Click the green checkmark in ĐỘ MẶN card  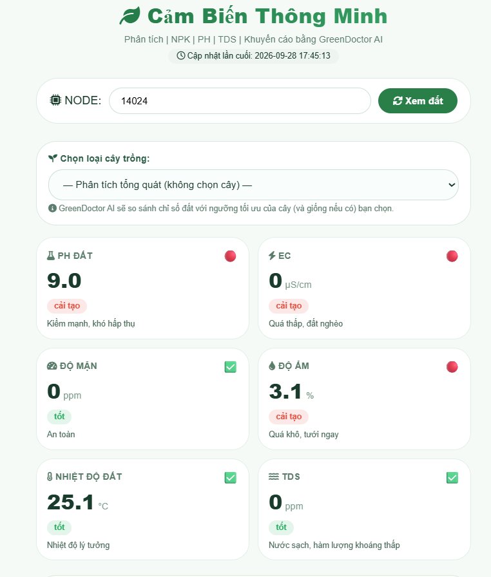click(x=231, y=367)
